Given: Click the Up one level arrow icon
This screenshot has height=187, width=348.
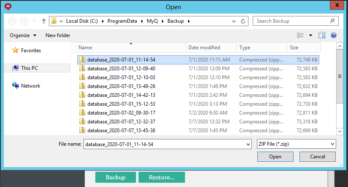Looking at the screenshot, I should 44,21.
